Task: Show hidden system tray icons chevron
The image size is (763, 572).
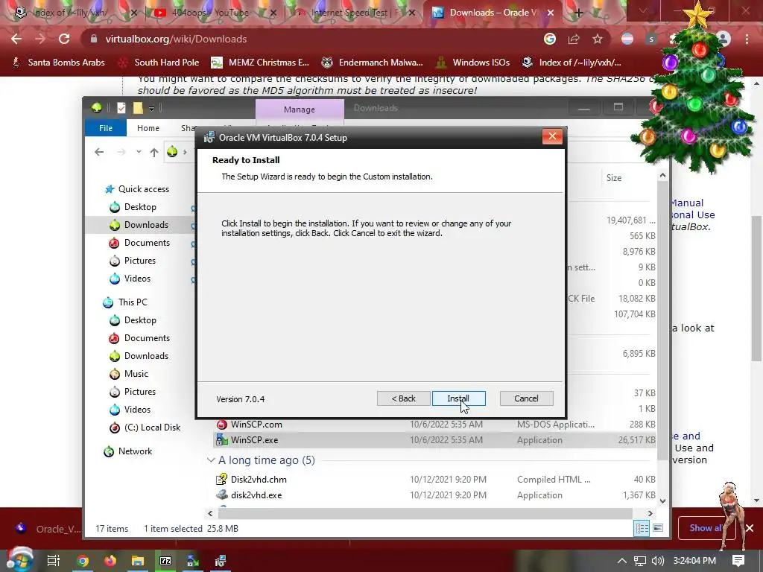Action: pyautogui.click(x=622, y=561)
